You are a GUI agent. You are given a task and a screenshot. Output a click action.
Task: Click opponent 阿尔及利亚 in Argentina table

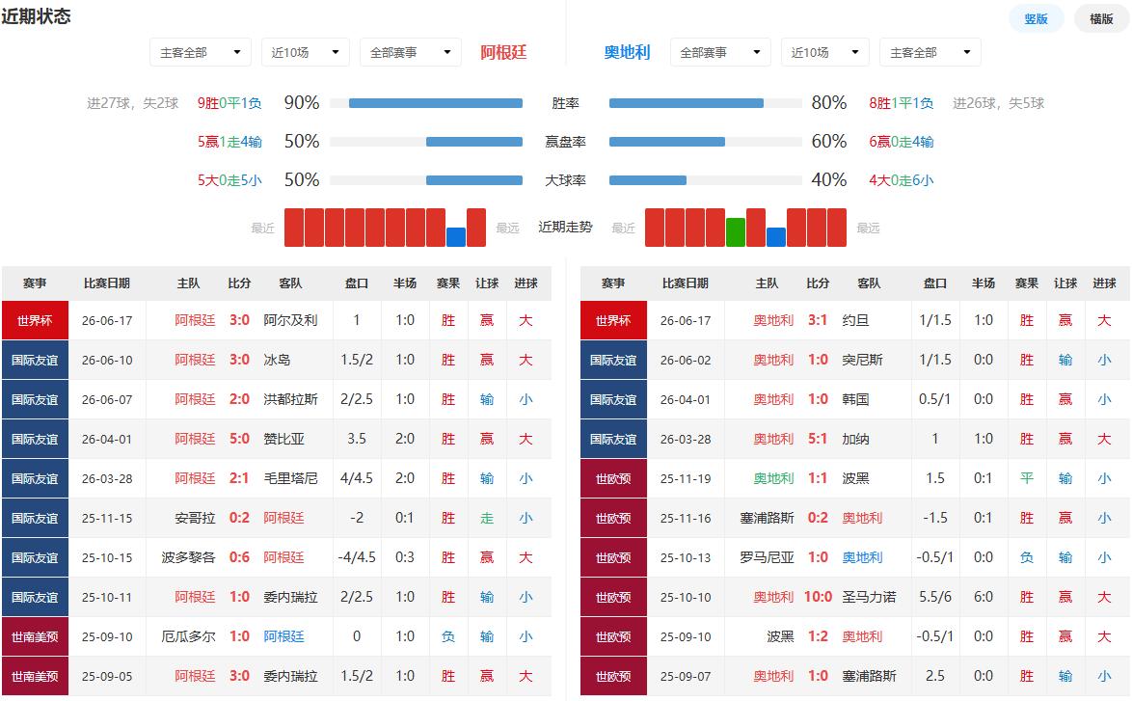290,320
